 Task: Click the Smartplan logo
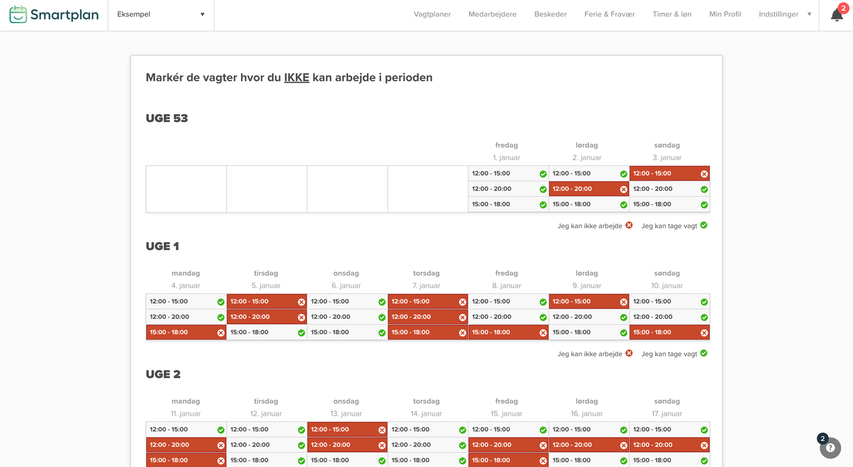click(x=54, y=14)
